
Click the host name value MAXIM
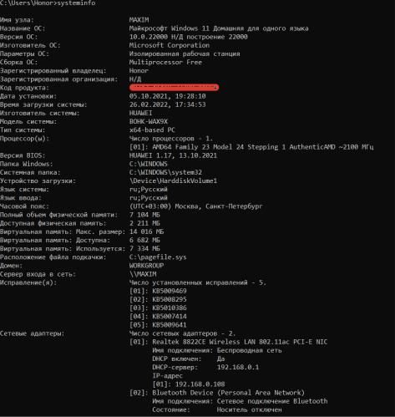click(x=139, y=20)
